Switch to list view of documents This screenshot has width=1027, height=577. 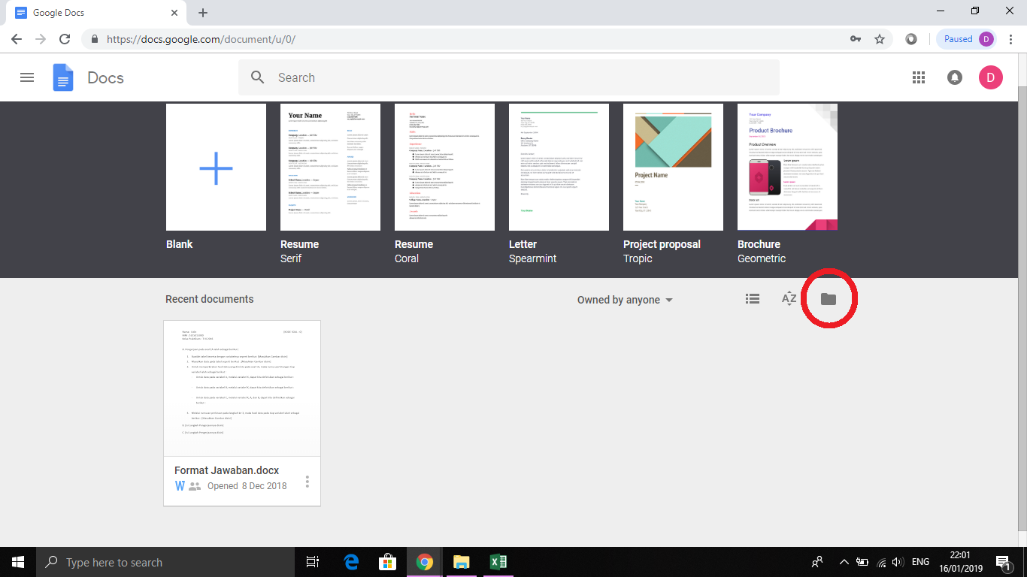click(753, 299)
